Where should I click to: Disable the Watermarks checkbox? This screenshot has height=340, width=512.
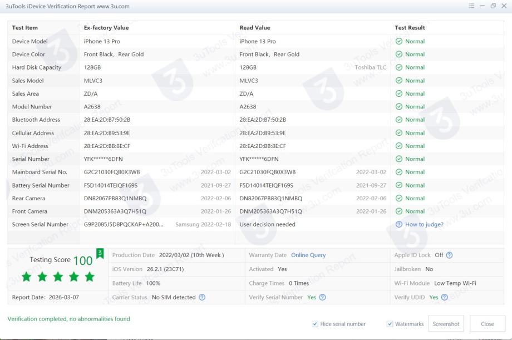click(390, 324)
